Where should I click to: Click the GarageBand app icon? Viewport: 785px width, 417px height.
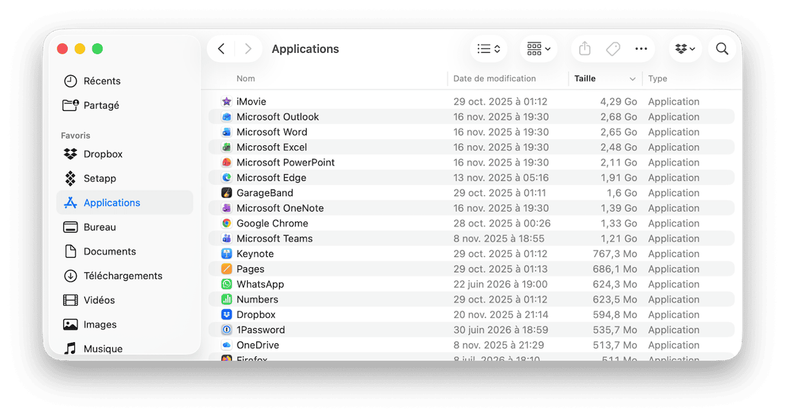click(227, 193)
